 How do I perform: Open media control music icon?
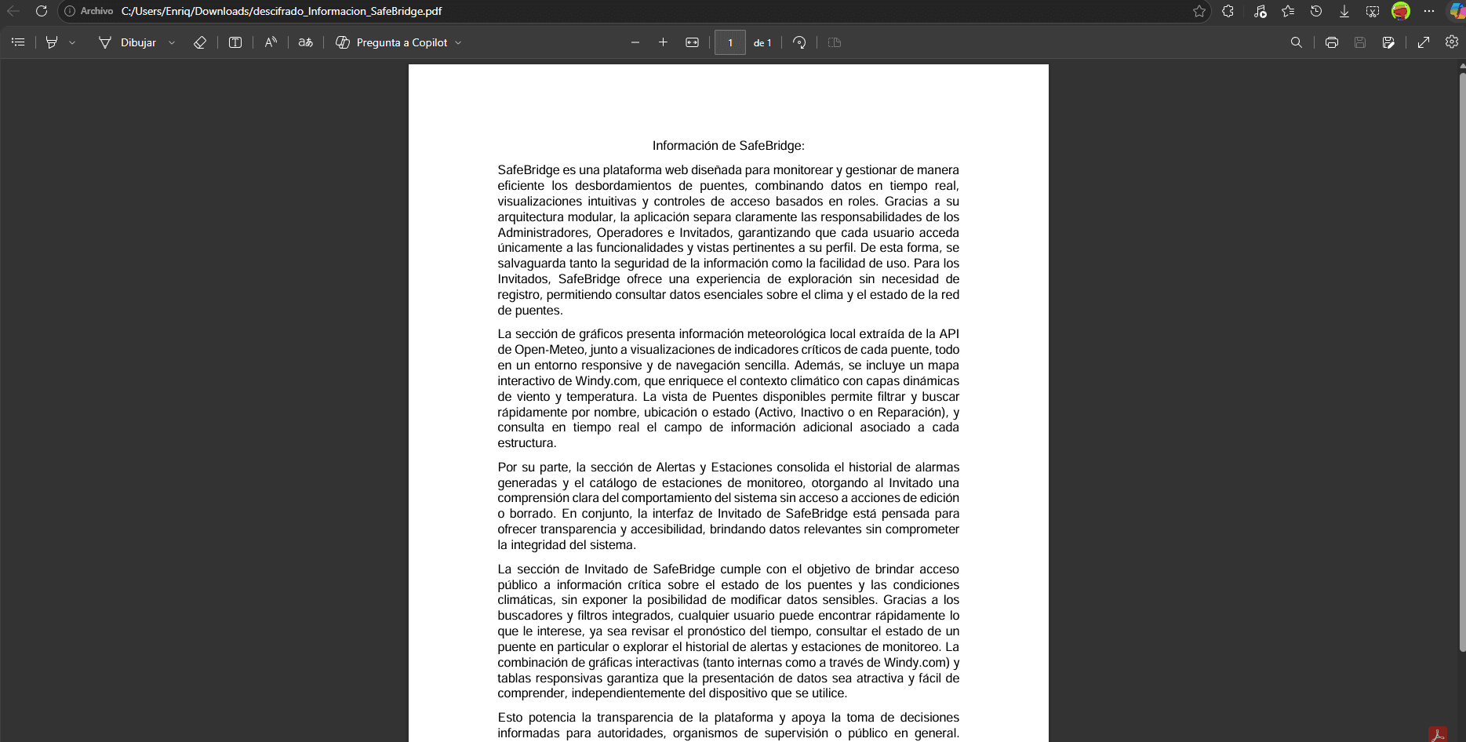(x=1260, y=11)
